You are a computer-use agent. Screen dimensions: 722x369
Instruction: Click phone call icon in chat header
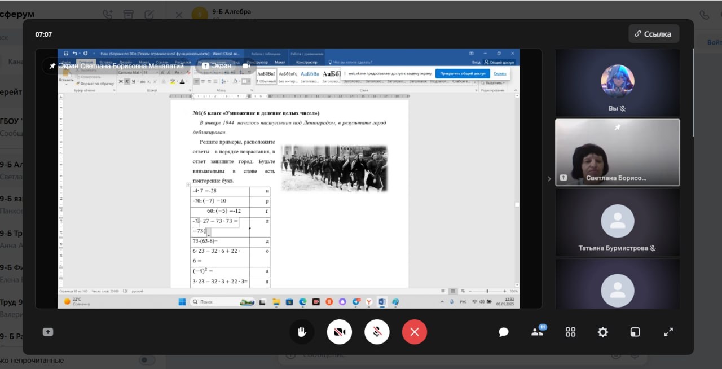pos(704,15)
